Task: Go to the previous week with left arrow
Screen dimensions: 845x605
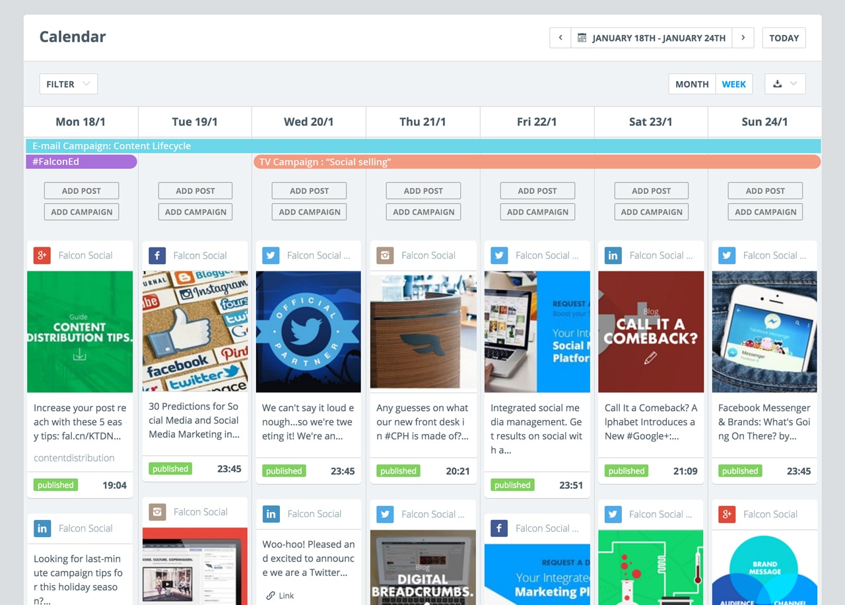Action: pos(560,38)
